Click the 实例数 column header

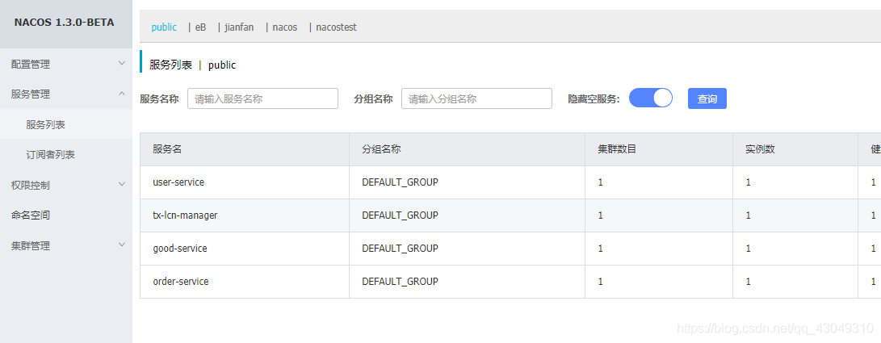[760, 149]
